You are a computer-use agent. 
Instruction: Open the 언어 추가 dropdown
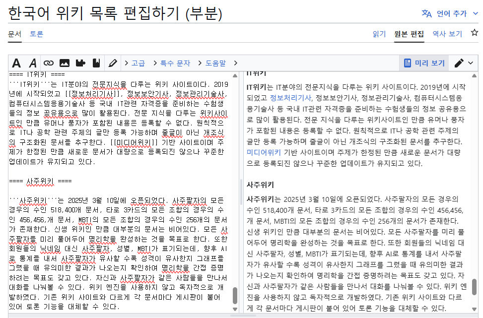click(450, 13)
